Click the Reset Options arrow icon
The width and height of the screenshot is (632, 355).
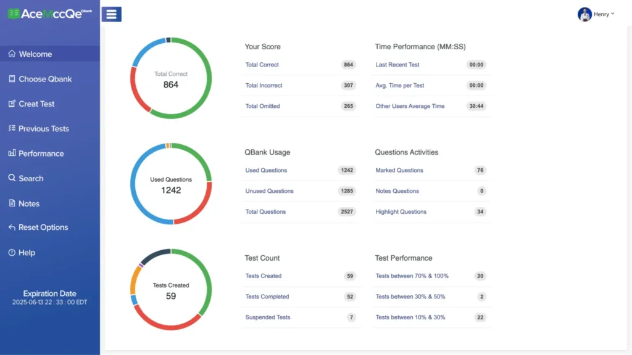(12, 227)
